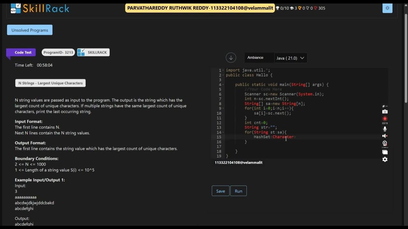
Task: Open the Java (21.0) language dropdown
Action: [291, 58]
